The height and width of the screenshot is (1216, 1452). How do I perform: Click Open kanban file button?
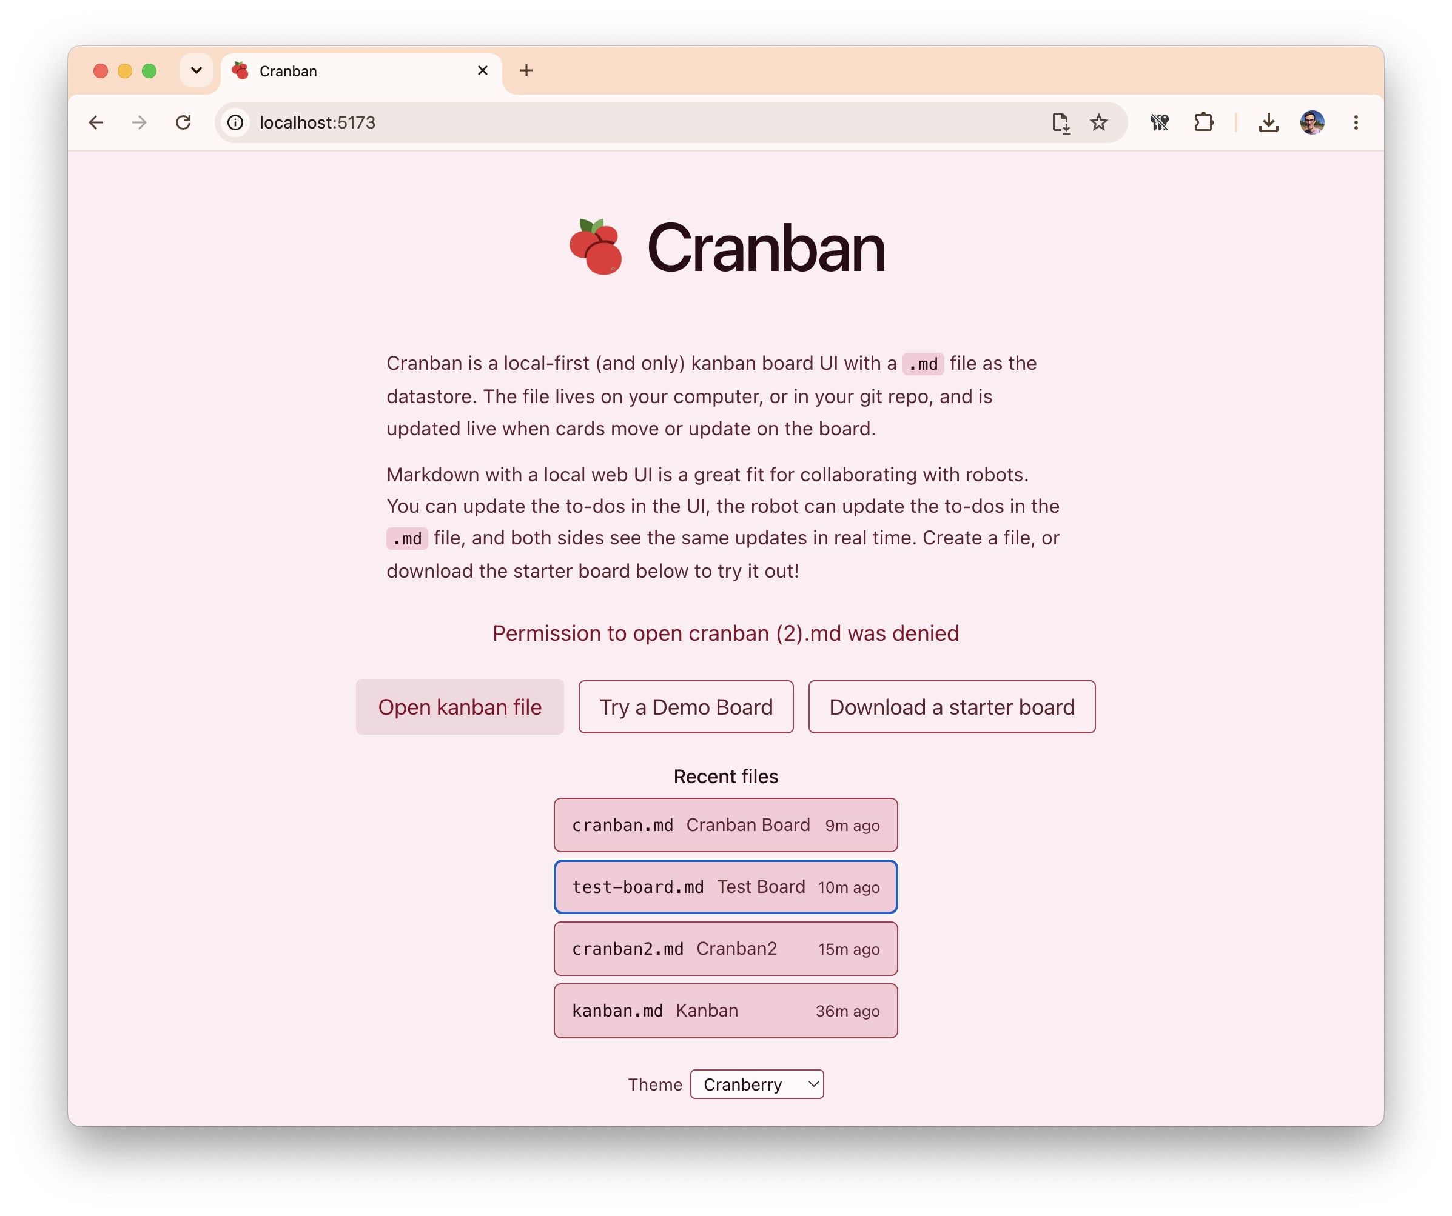pos(460,707)
